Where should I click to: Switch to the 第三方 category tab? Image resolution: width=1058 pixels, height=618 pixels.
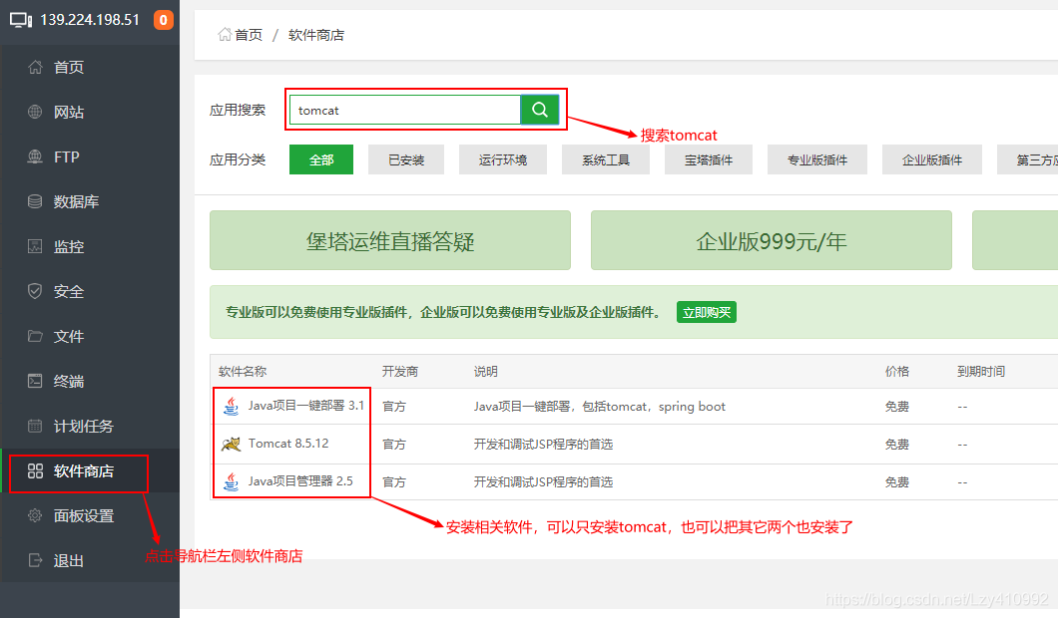tap(1028, 159)
